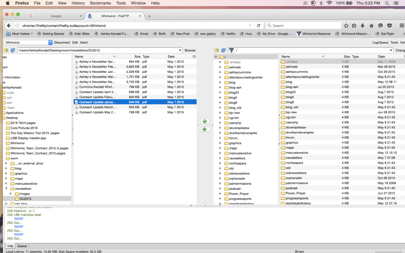The height and width of the screenshot is (253, 405).
Task: Expand the newsletters folder in remote tree
Action: click(220, 158)
